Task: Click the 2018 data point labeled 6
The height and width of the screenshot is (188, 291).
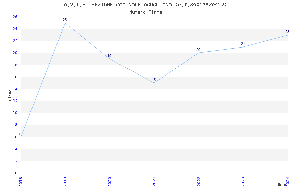Action: pyautogui.click(x=21, y=137)
